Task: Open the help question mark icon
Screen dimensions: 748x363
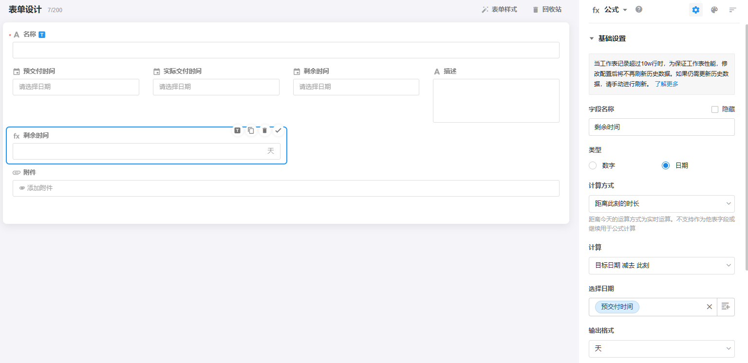Action: [639, 9]
